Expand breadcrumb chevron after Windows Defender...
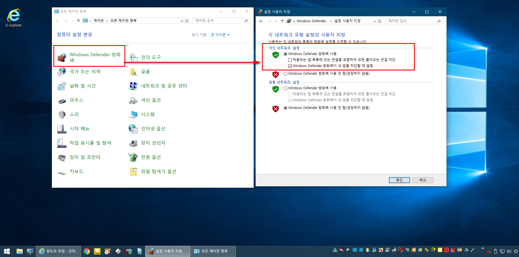This screenshot has height=257, width=519. 331,21
